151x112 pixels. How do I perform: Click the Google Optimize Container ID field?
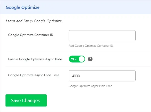(102, 35)
